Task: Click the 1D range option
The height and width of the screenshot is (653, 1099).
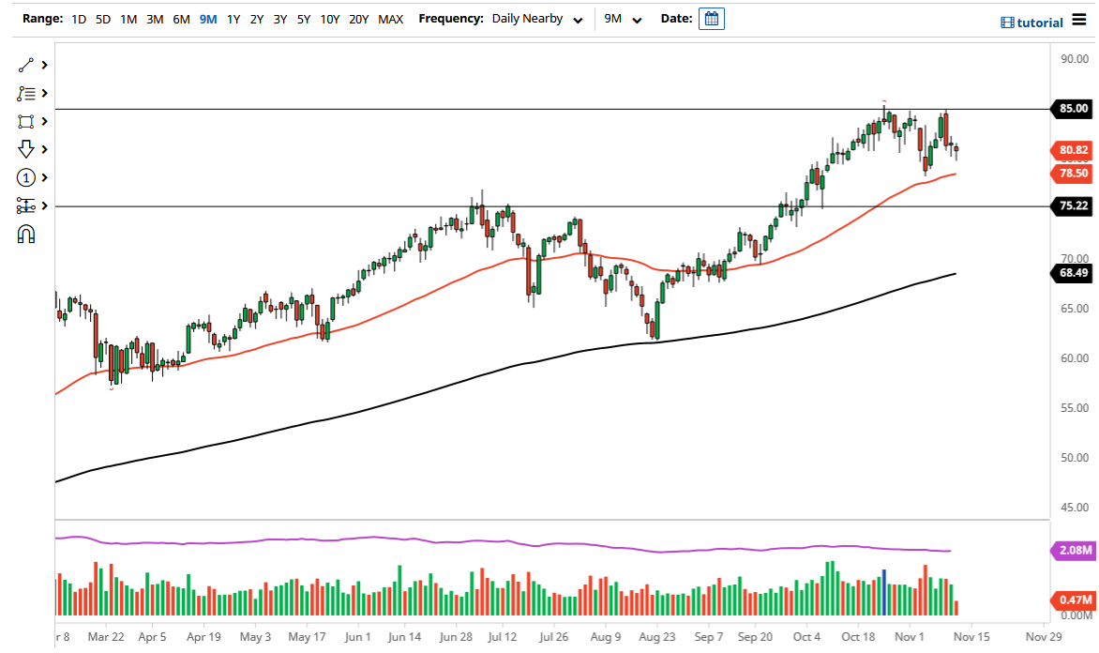Action: pyautogui.click(x=78, y=18)
